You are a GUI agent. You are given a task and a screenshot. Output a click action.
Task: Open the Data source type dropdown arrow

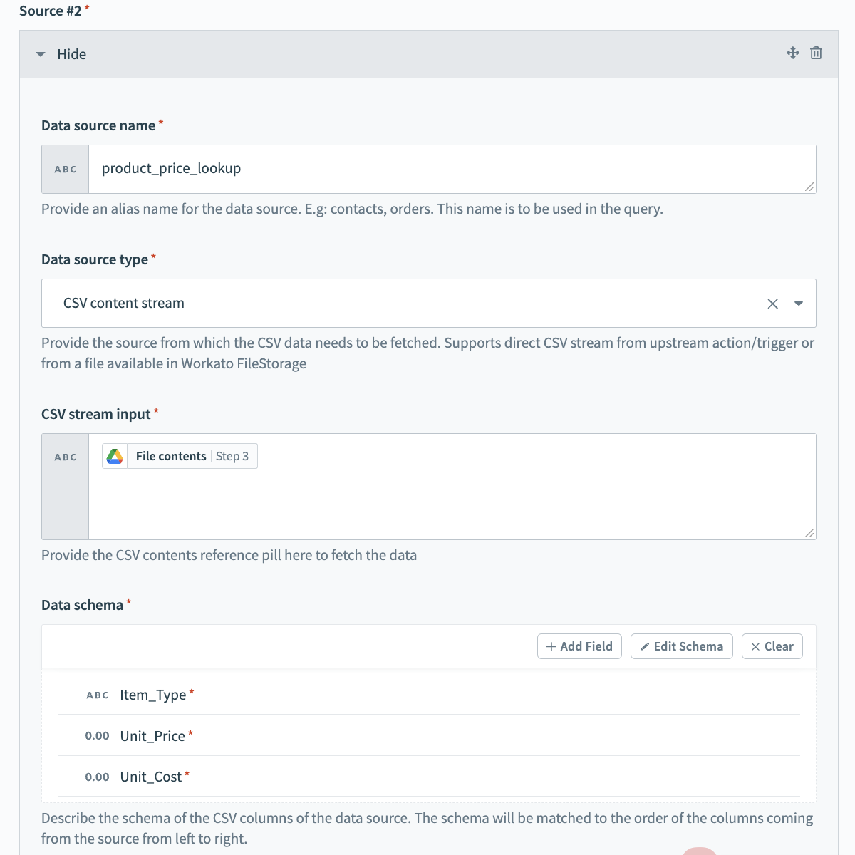click(799, 304)
